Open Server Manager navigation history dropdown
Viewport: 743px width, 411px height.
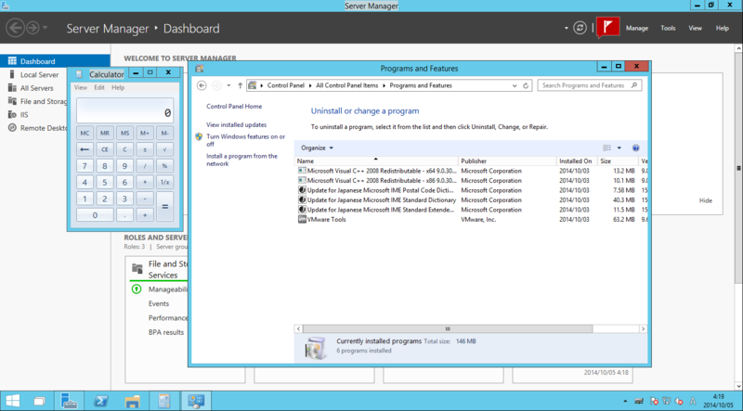pos(45,28)
